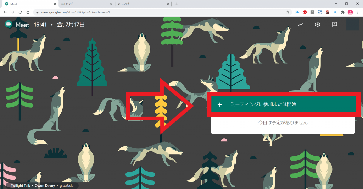Open the account avatar in Meet header
Image resolution: width=363 pixels, height=189 pixels.
tap(353, 25)
